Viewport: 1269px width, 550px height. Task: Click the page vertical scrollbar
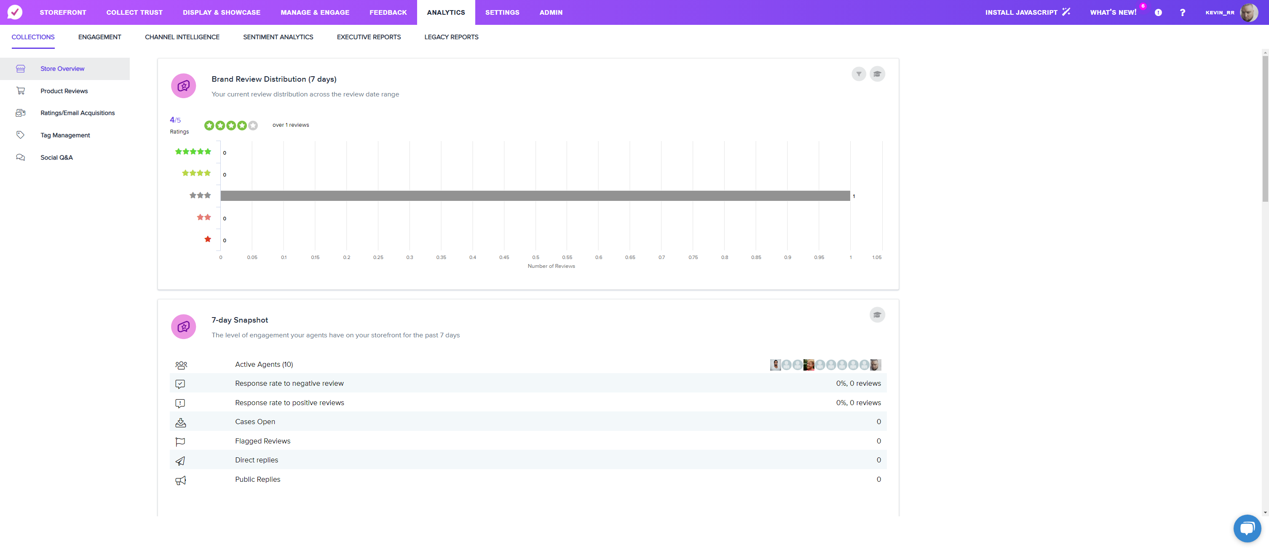[1264, 129]
